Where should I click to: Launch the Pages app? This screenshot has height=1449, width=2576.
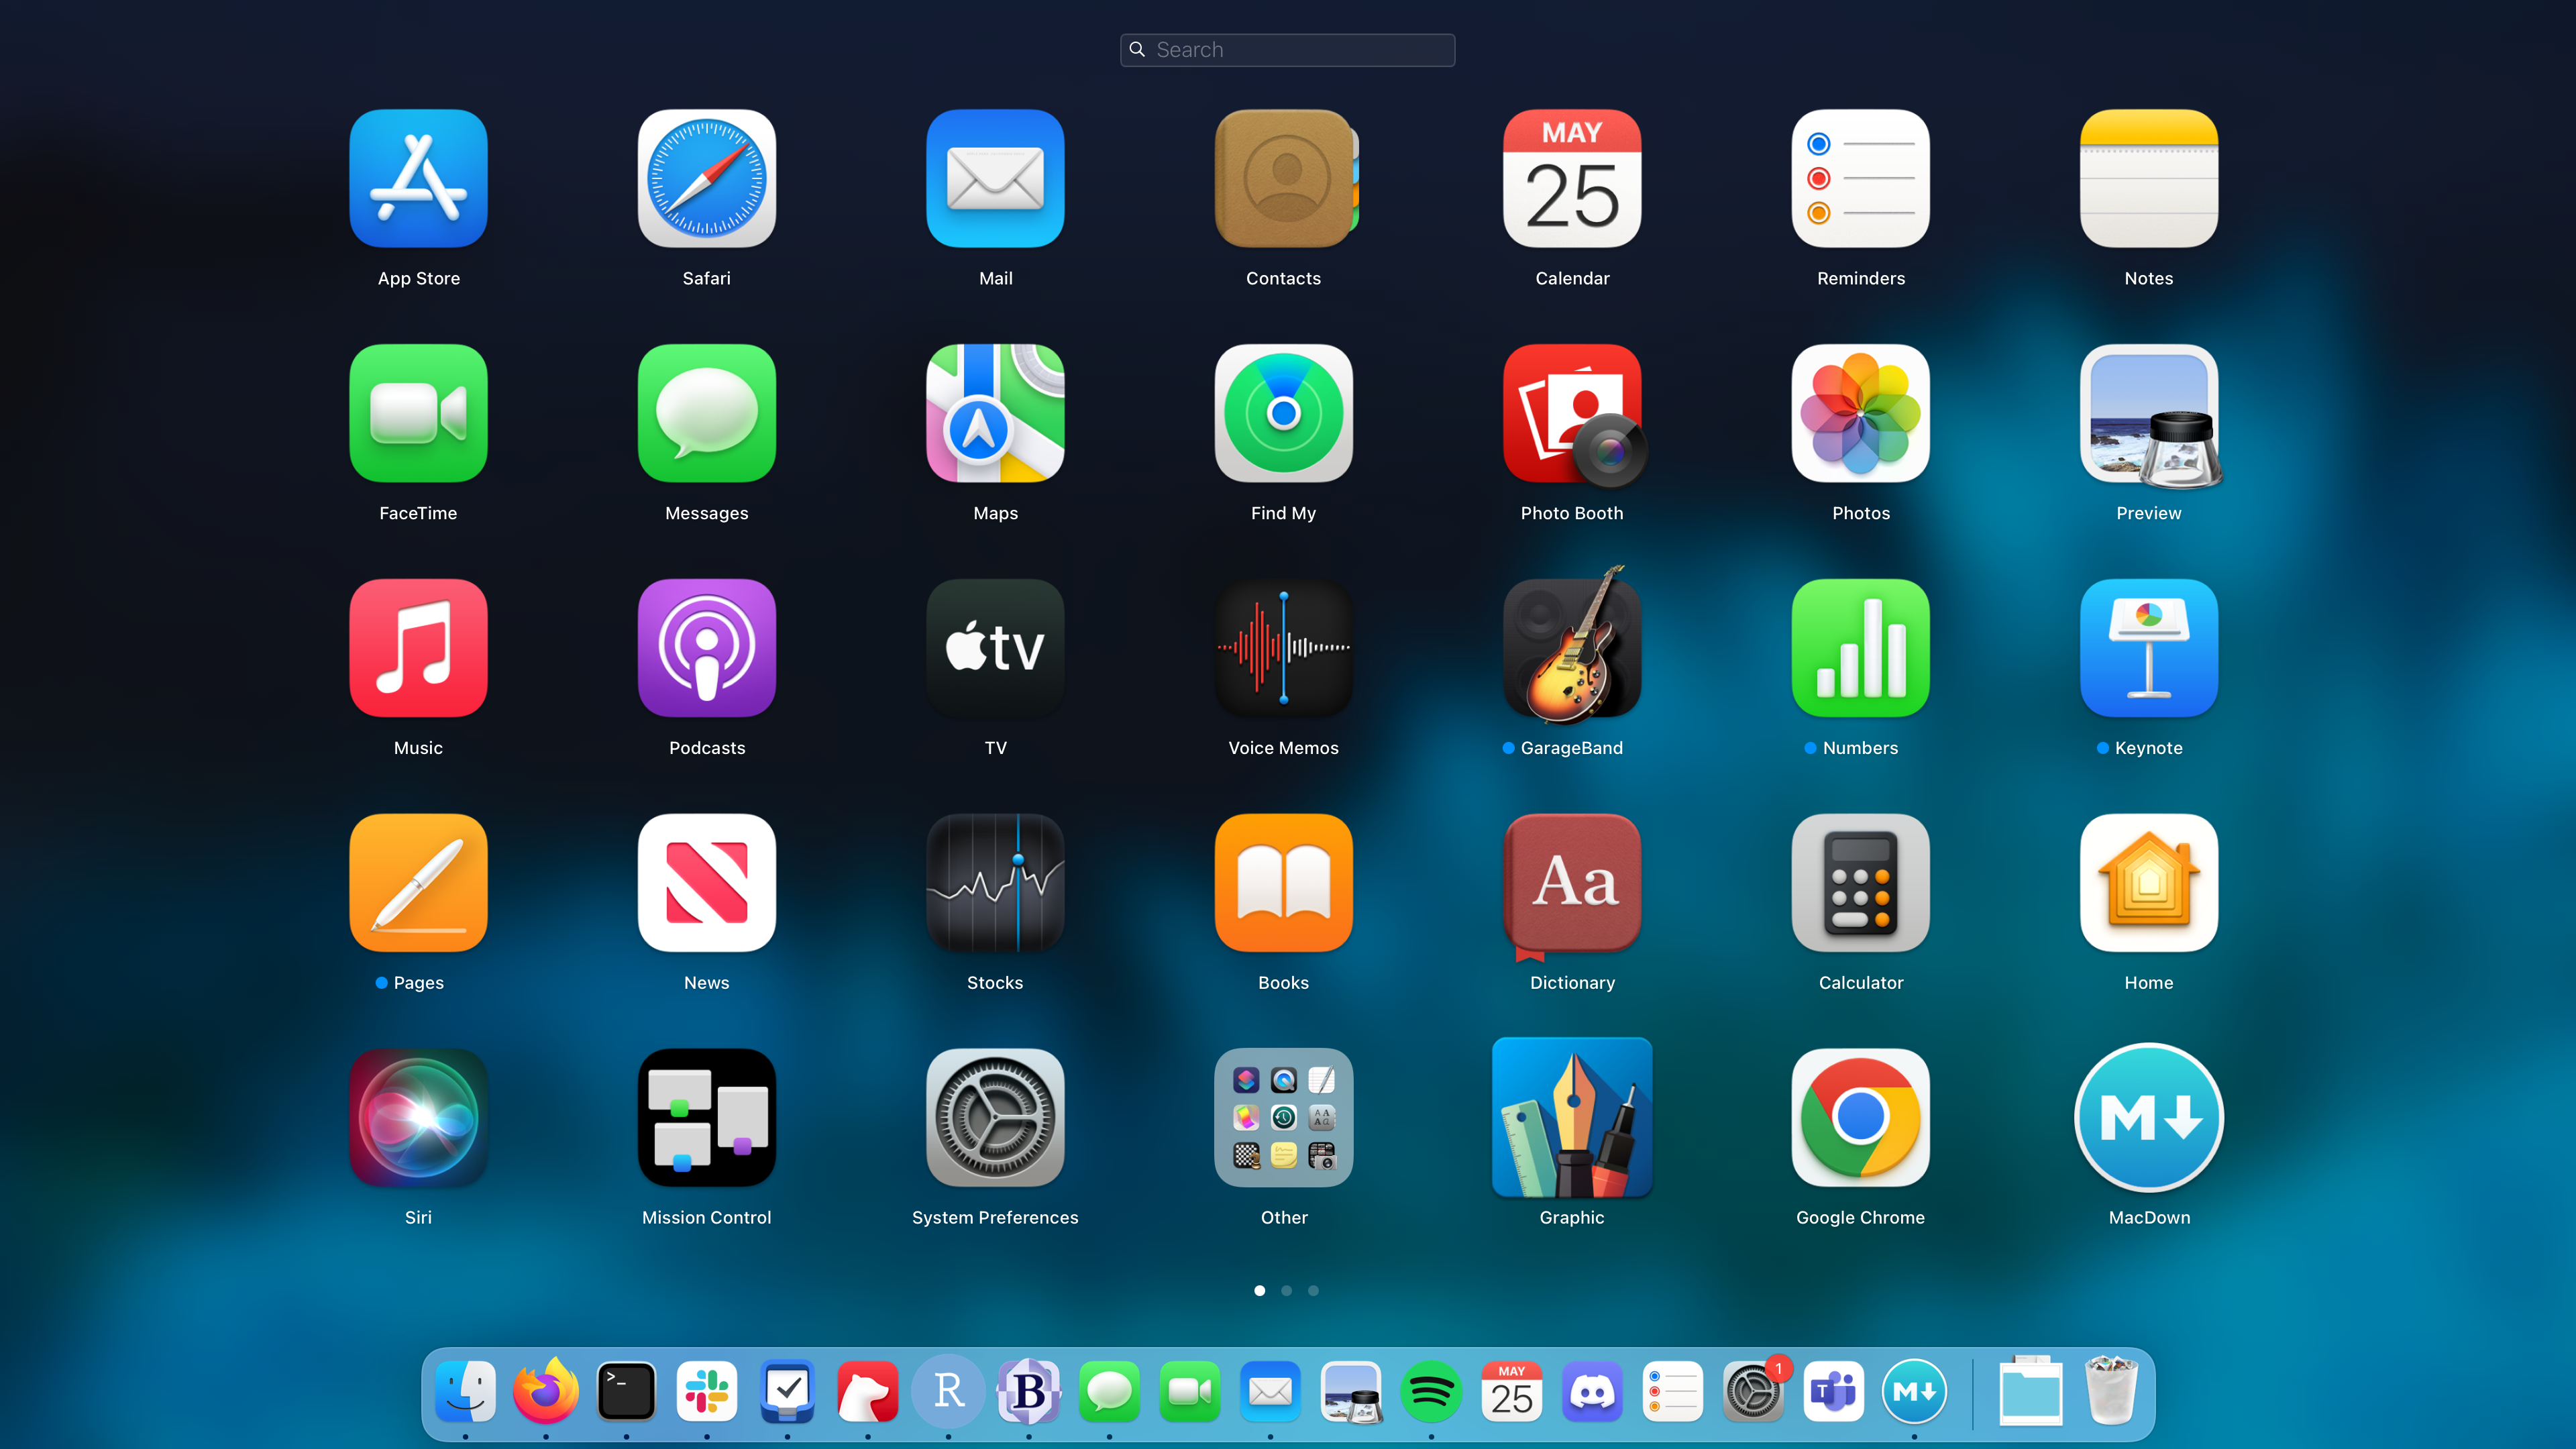418,883
